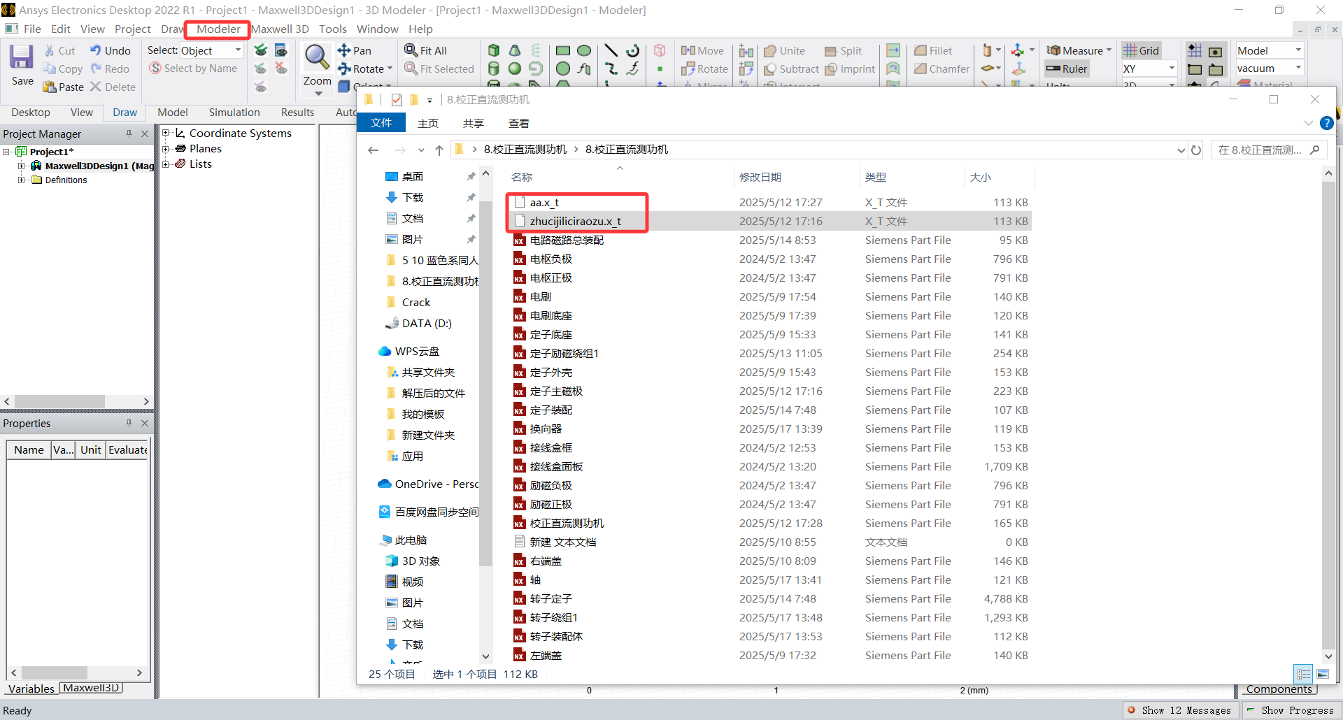The height and width of the screenshot is (720, 1343).
Task: Toggle the Grid display on or off
Action: pyautogui.click(x=1142, y=50)
